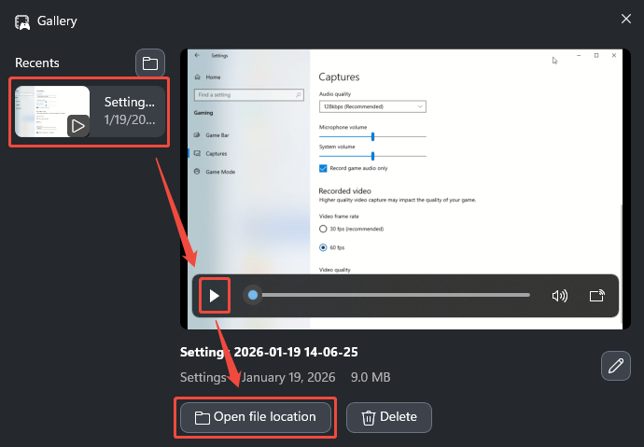Screen dimensions: 644x447
Task: Click the Recorded video heading in the preview
Action: [x=345, y=191]
